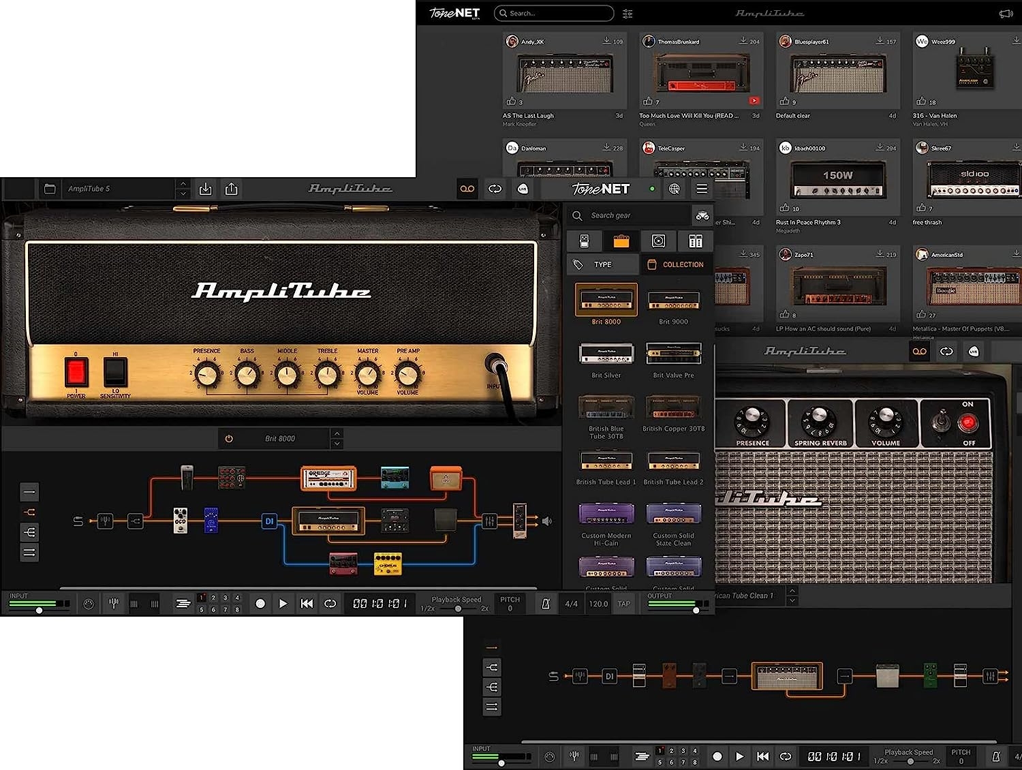Filter gear by COLLECTION

(676, 264)
